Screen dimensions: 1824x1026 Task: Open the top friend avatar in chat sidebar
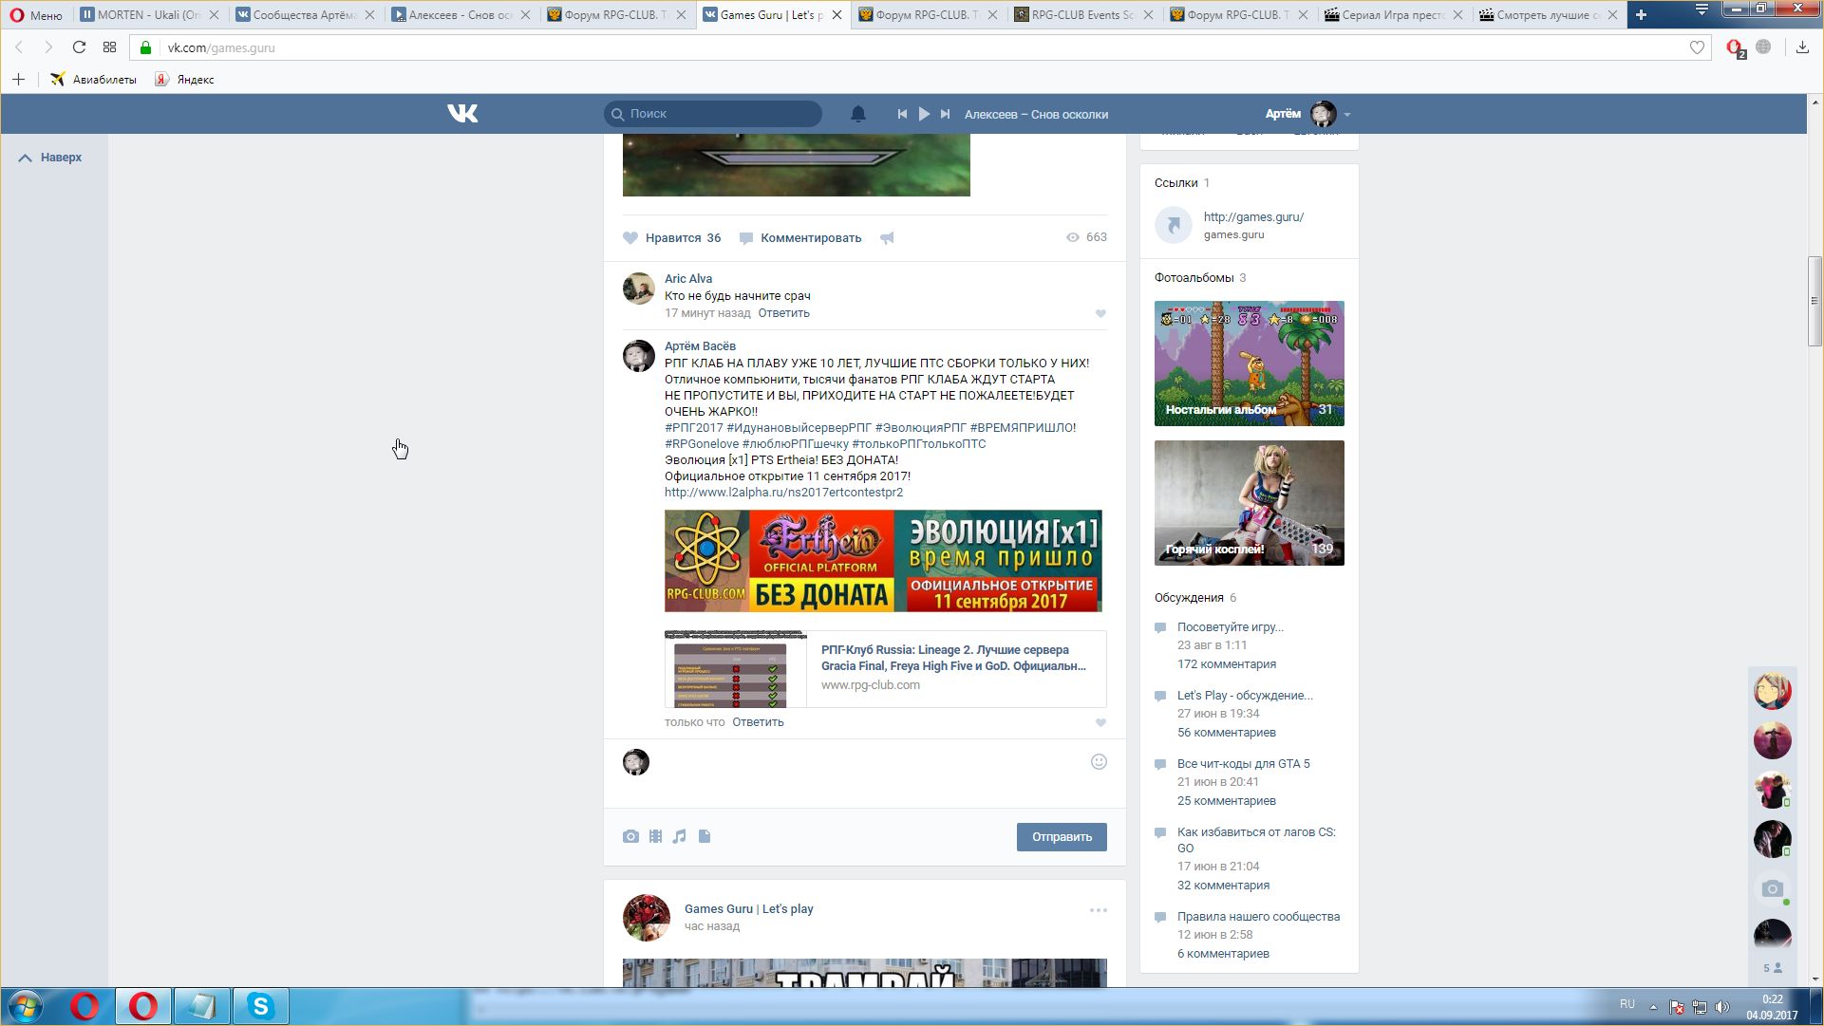click(1772, 691)
